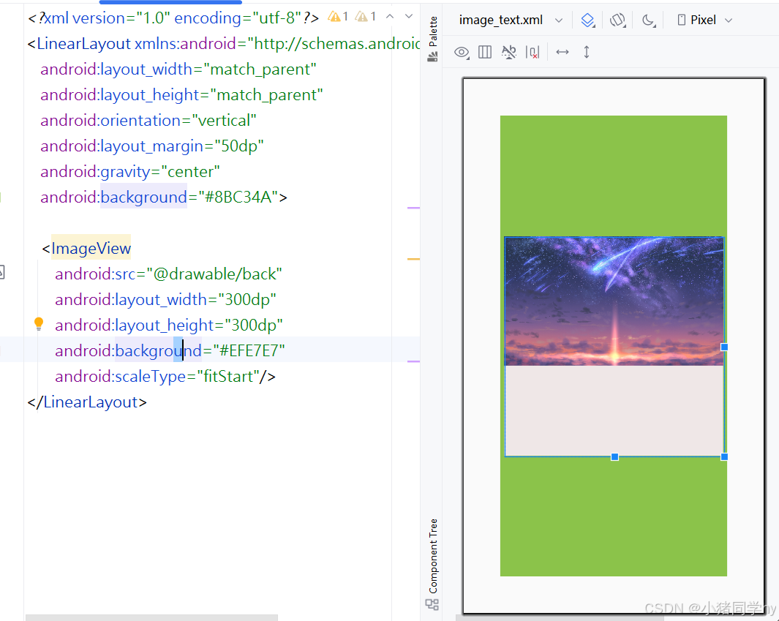Open the Component Tree side panel

coord(433,564)
